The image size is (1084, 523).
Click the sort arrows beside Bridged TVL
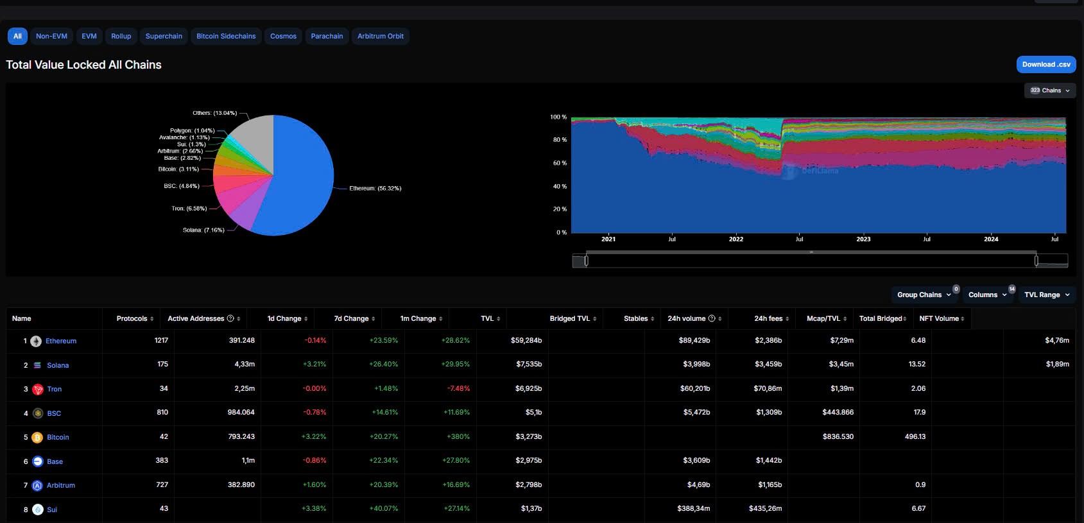(x=595, y=319)
